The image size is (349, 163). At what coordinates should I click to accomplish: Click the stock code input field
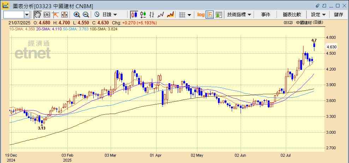(14, 15)
